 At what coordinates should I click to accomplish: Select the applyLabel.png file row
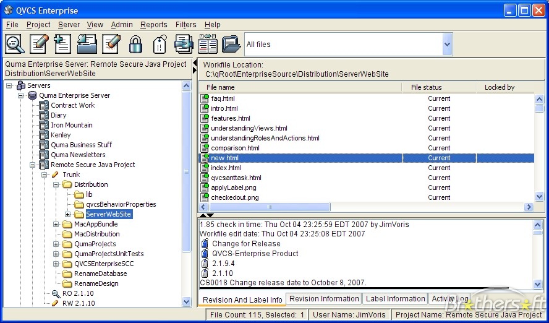coord(366,187)
